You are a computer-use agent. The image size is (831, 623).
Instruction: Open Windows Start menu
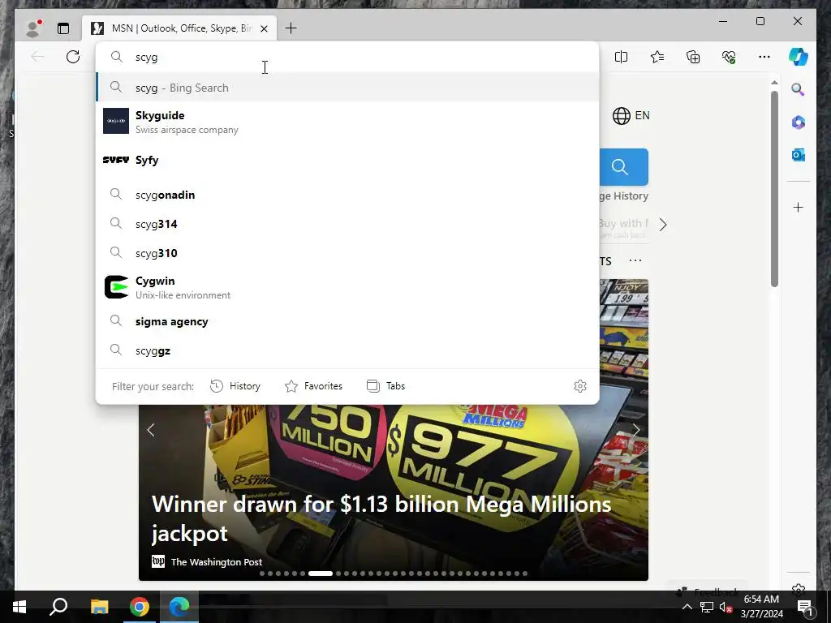click(x=19, y=607)
